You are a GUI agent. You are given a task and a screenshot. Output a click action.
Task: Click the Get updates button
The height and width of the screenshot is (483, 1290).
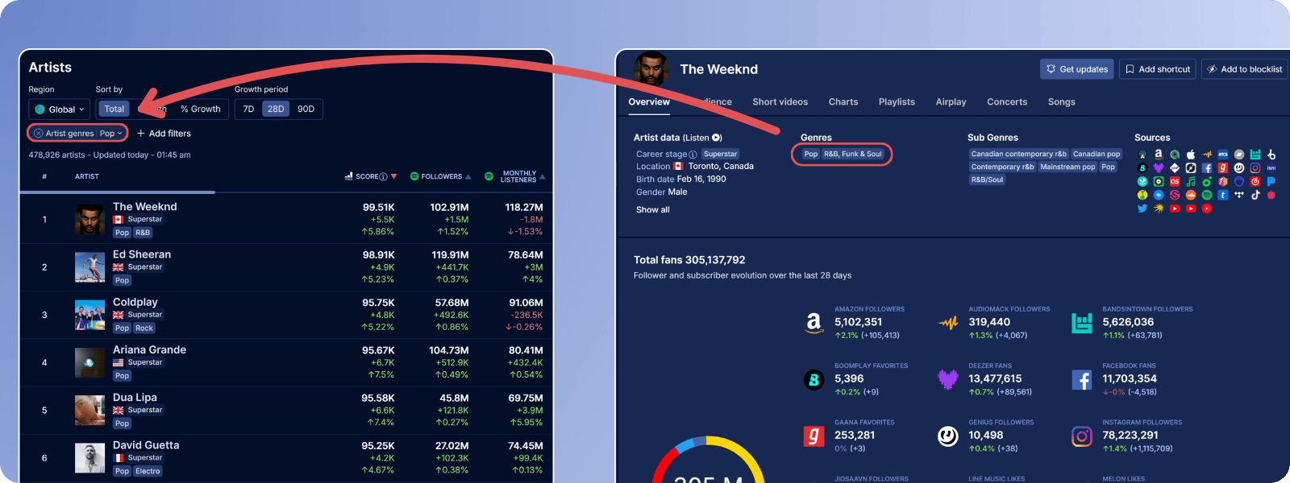[x=1076, y=69]
